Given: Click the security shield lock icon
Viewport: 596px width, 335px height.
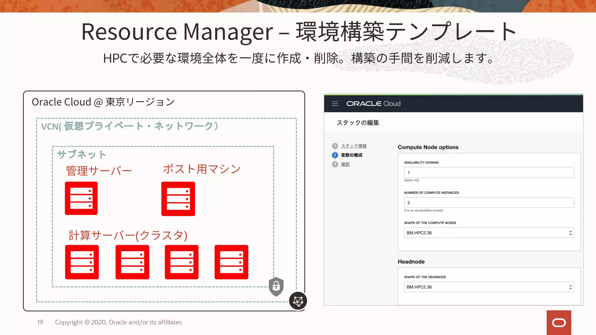Looking at the screenshot, I should [276, 287].
